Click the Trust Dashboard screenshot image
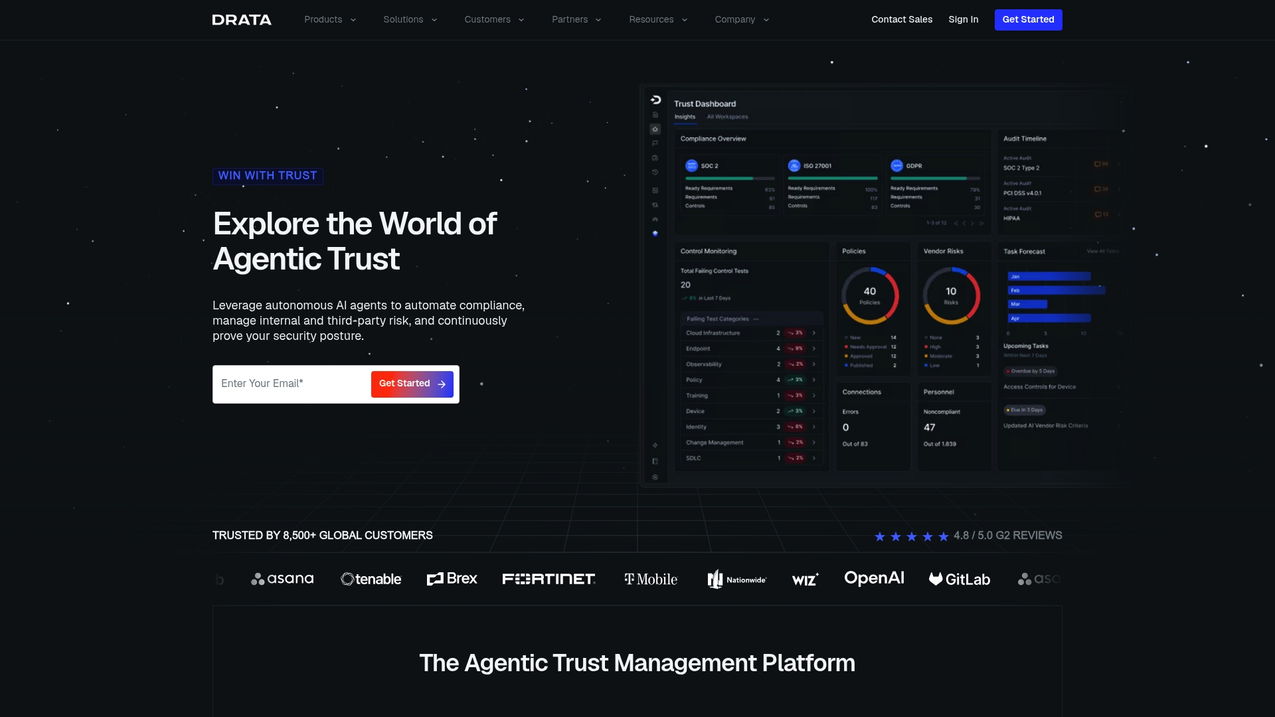The height and width of the screenshot is (717, 1275). [x=883, y=285]
